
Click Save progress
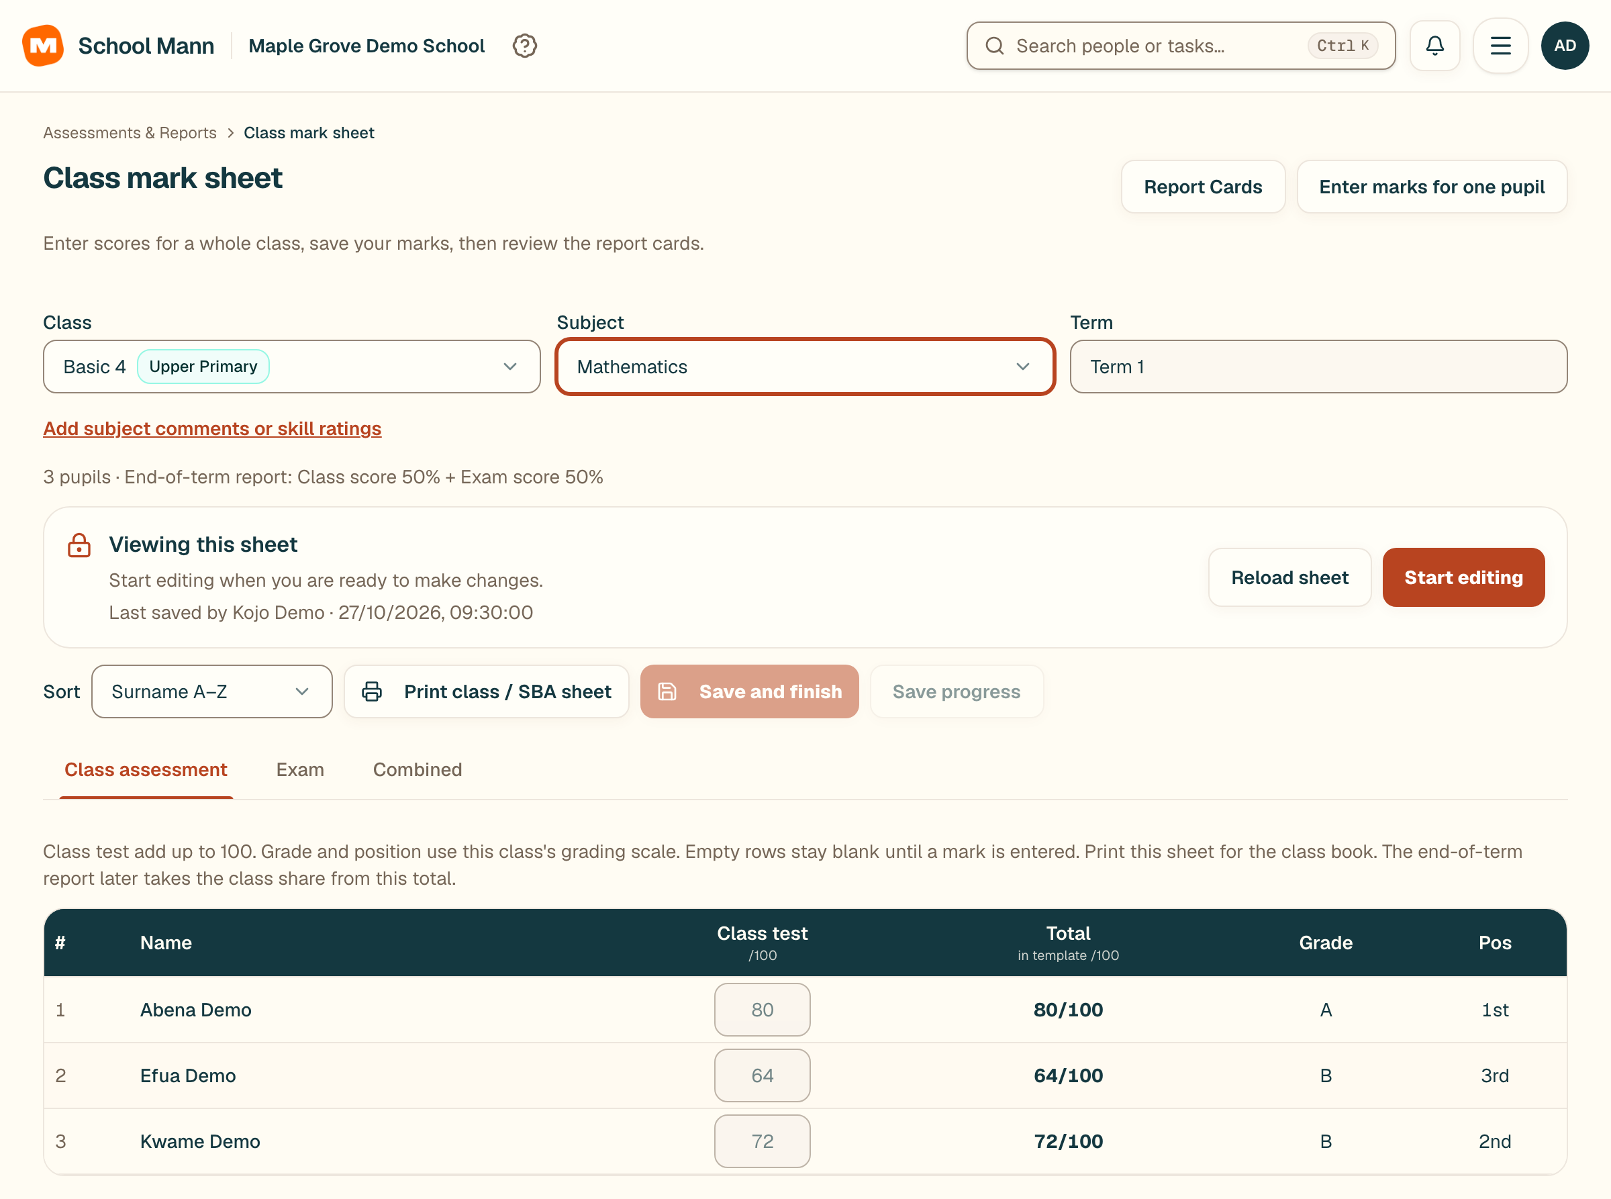click(957, 691)
